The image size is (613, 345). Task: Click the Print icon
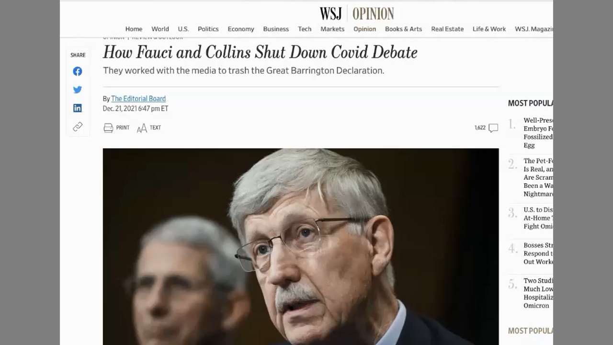[109, 127]
